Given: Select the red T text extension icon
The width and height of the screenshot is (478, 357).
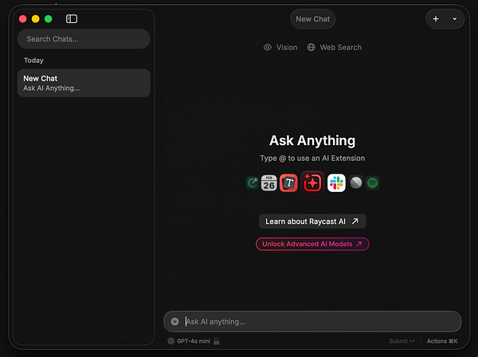Looking at the screenshot, I should click(x=288, y=183).
